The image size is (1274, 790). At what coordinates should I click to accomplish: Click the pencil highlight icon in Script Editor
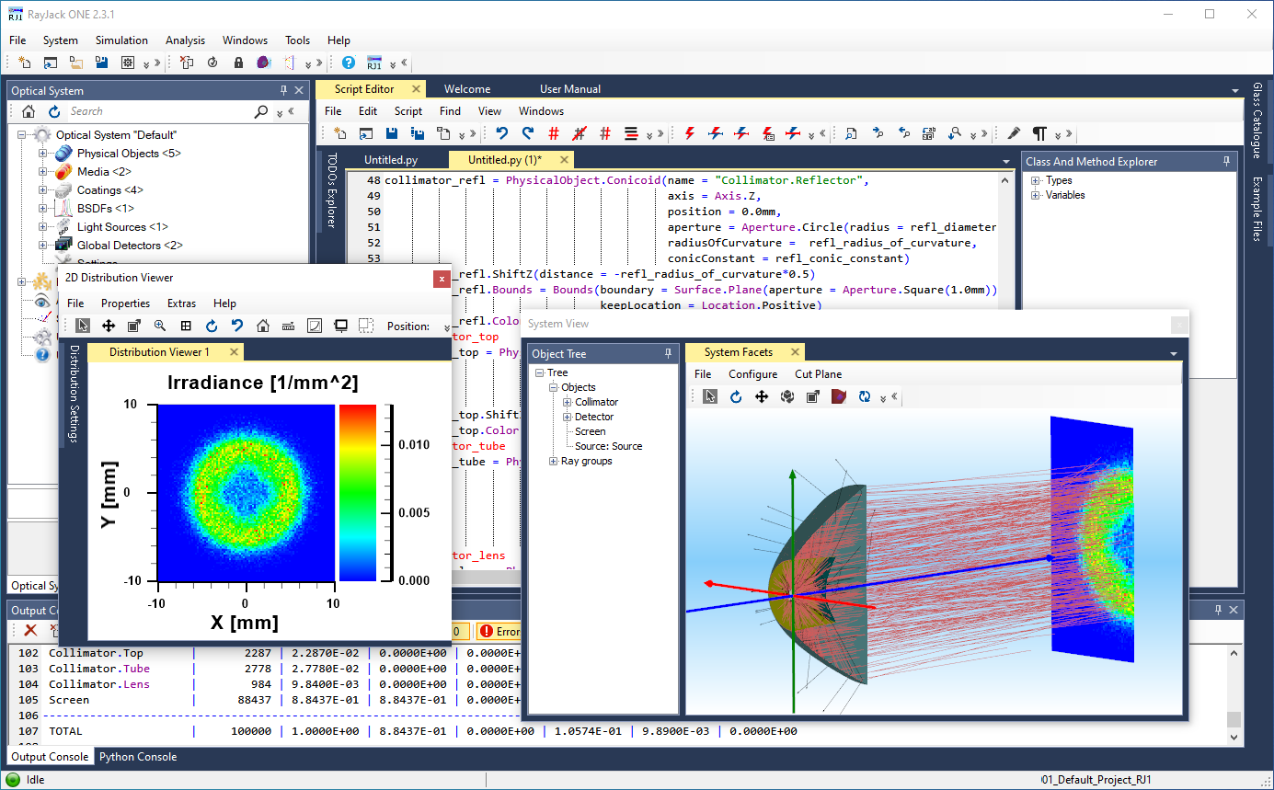coord(1014,133)
